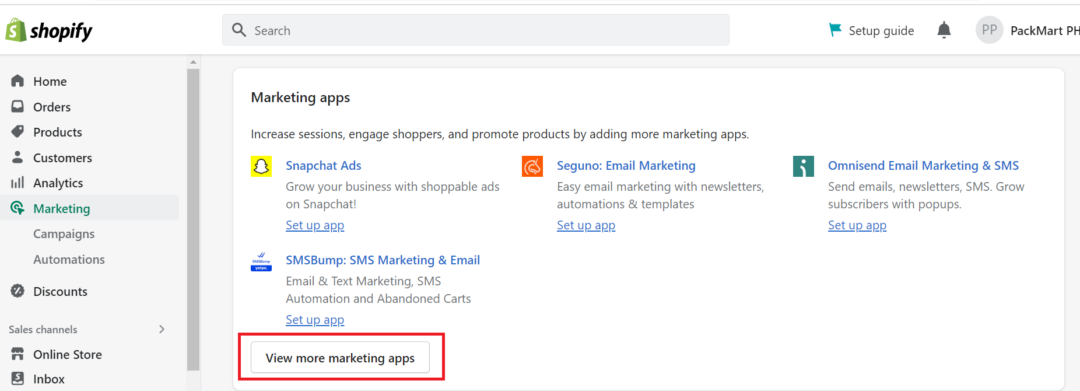Viewport: 1080px width, 391px height.
Task: Open the Campaigns submenu item
Action: (64, 234)
